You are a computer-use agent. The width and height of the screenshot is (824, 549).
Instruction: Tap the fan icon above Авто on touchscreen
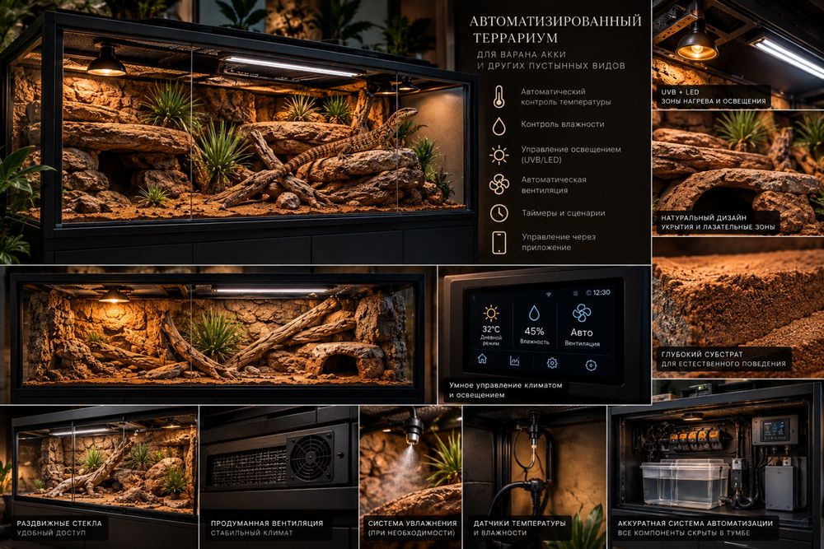pyautogui.click(x=582, y=313)
